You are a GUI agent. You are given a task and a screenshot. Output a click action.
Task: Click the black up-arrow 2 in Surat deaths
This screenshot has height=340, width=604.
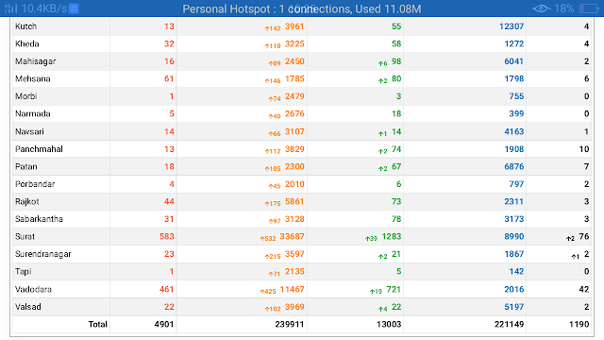click(x=570, y=238)
